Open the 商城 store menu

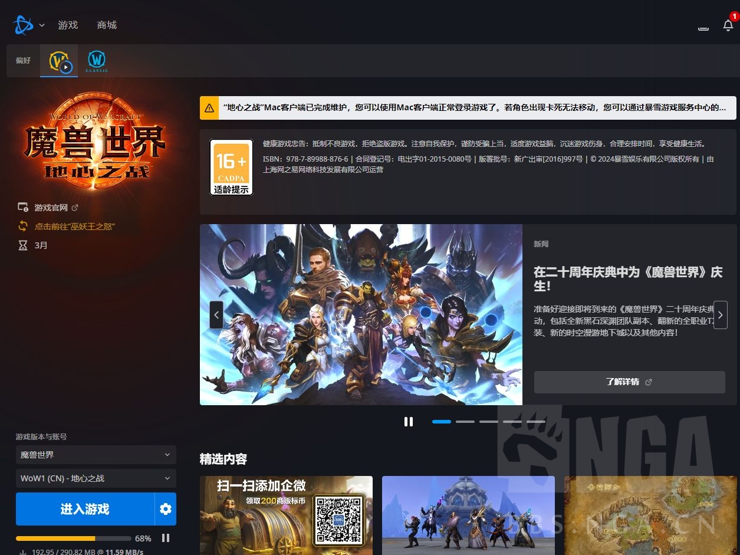tap(106, 25)
